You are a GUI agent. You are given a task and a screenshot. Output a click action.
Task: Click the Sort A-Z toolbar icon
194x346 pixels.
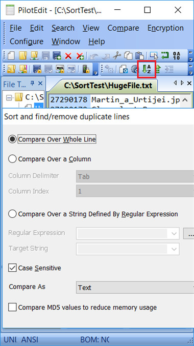[147, 69]
